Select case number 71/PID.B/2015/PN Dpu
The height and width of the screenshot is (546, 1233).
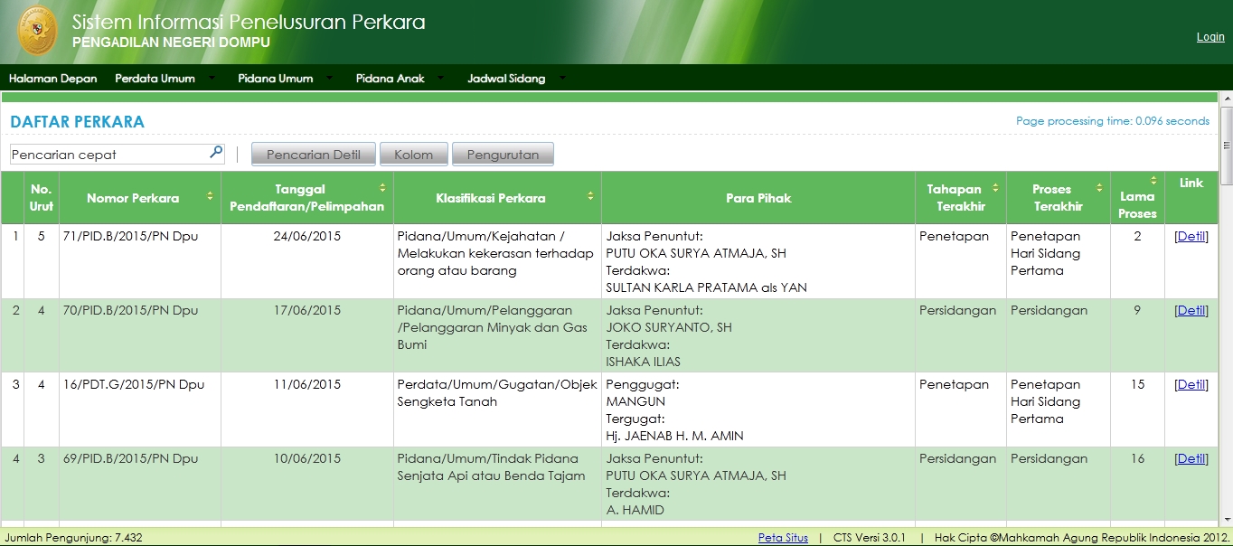tap(130, 236)
